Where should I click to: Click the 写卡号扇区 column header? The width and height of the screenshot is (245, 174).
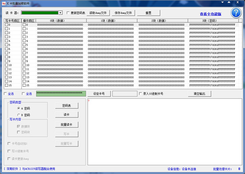[x=13, y=21]
